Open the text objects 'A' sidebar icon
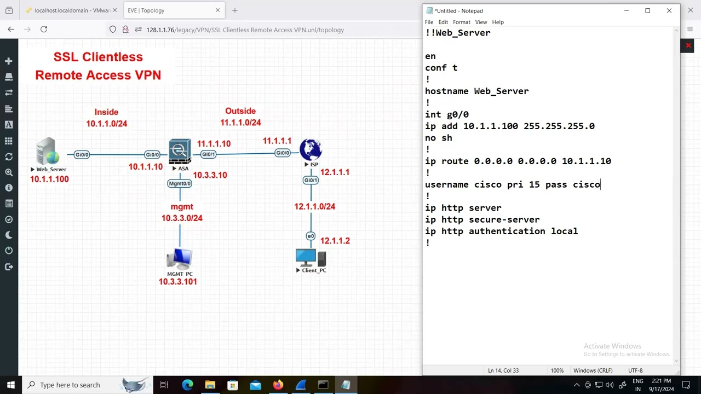The height and width of the screenshot is (394, 701). pyautogui.click(x=8, y=125)
